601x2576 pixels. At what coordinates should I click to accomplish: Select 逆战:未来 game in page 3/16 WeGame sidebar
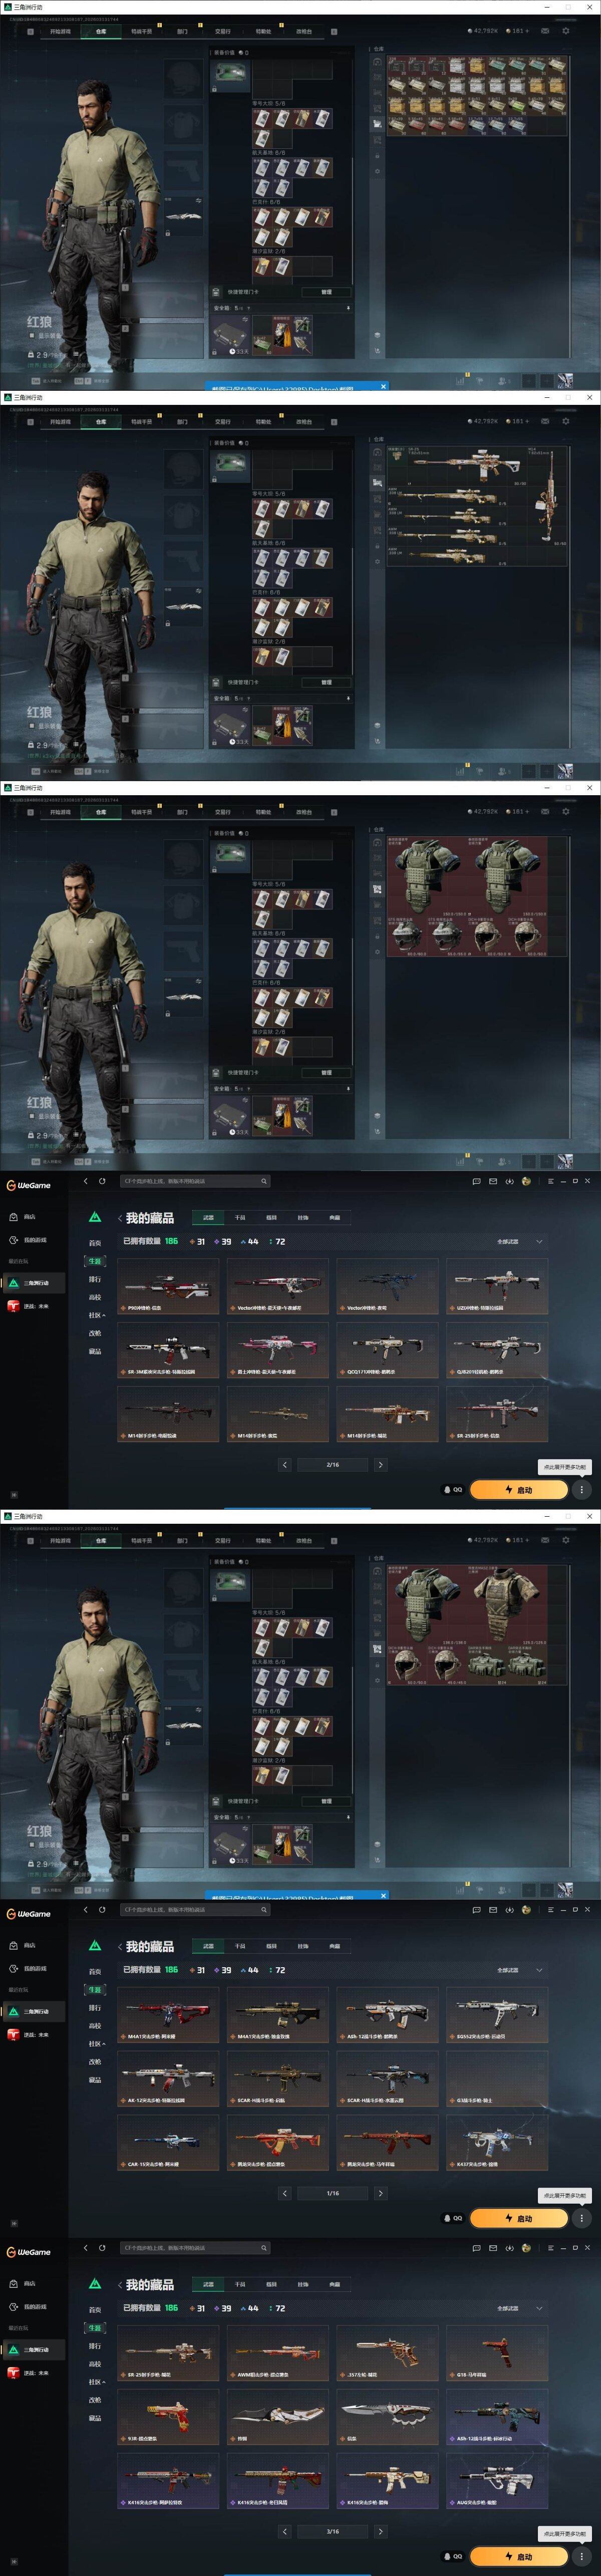click(x=30, y=2372)
